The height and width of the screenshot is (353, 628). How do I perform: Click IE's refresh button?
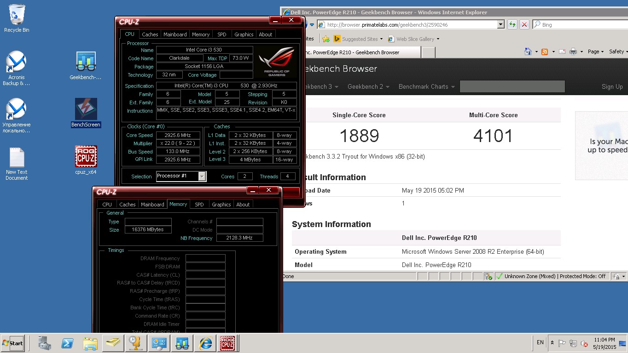(x=512, y=24)
